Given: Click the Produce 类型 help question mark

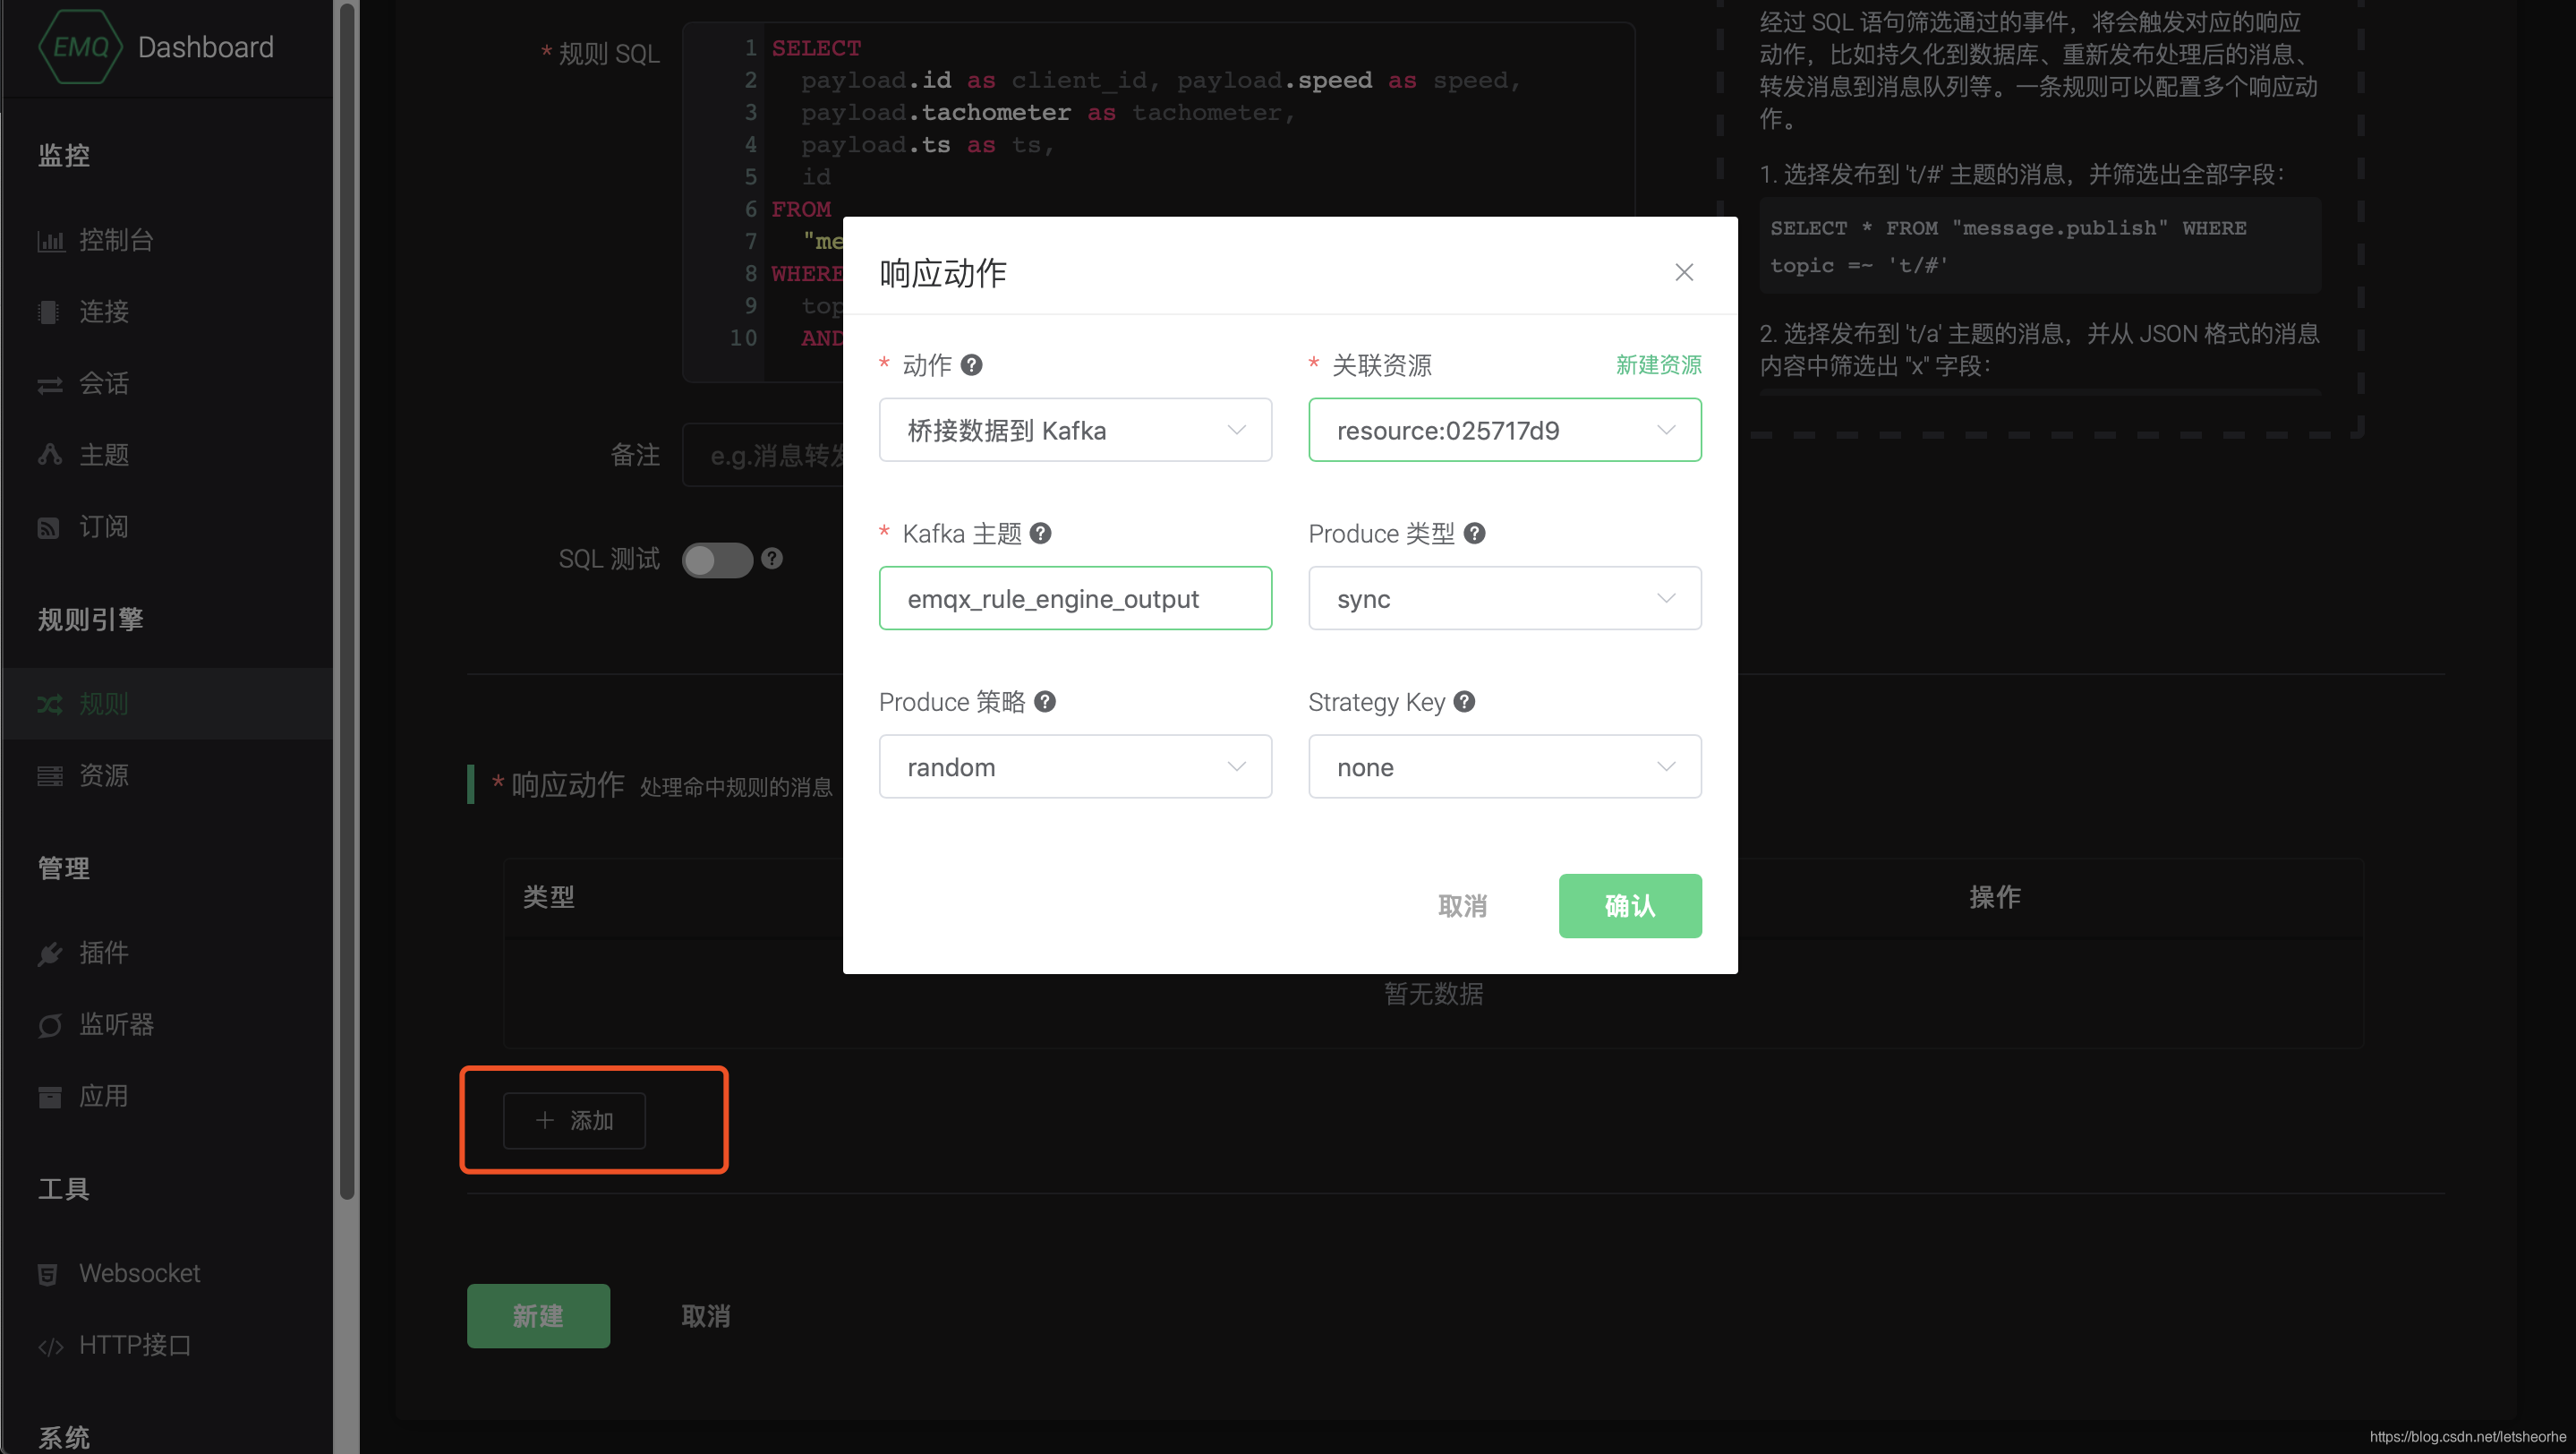Looking at the screenshot, I should 1474,533.
